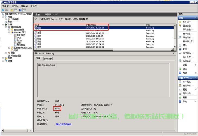
Task: Click the 事件属性 icon in actions pane
Action: [x=180, y=82]
